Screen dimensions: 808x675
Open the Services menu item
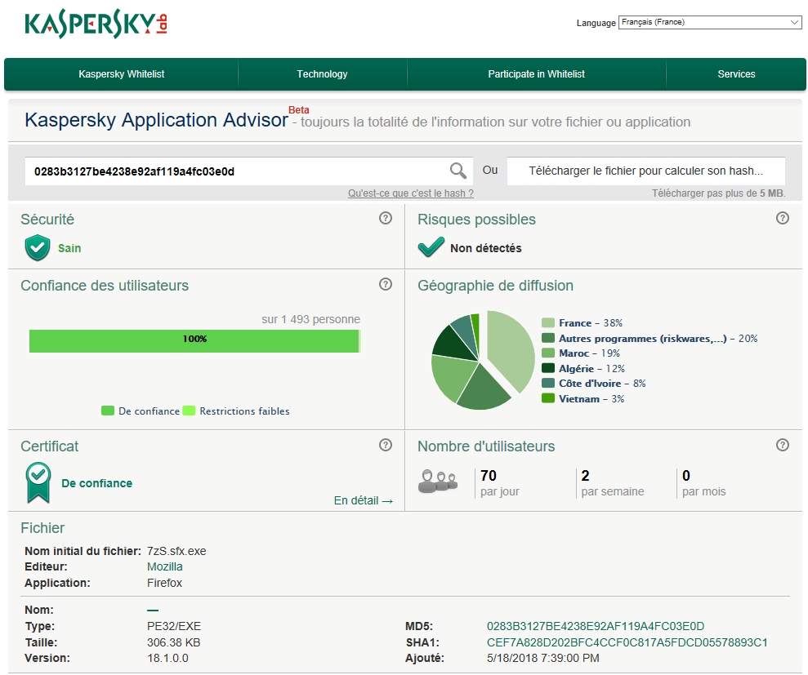pos(736,74)
